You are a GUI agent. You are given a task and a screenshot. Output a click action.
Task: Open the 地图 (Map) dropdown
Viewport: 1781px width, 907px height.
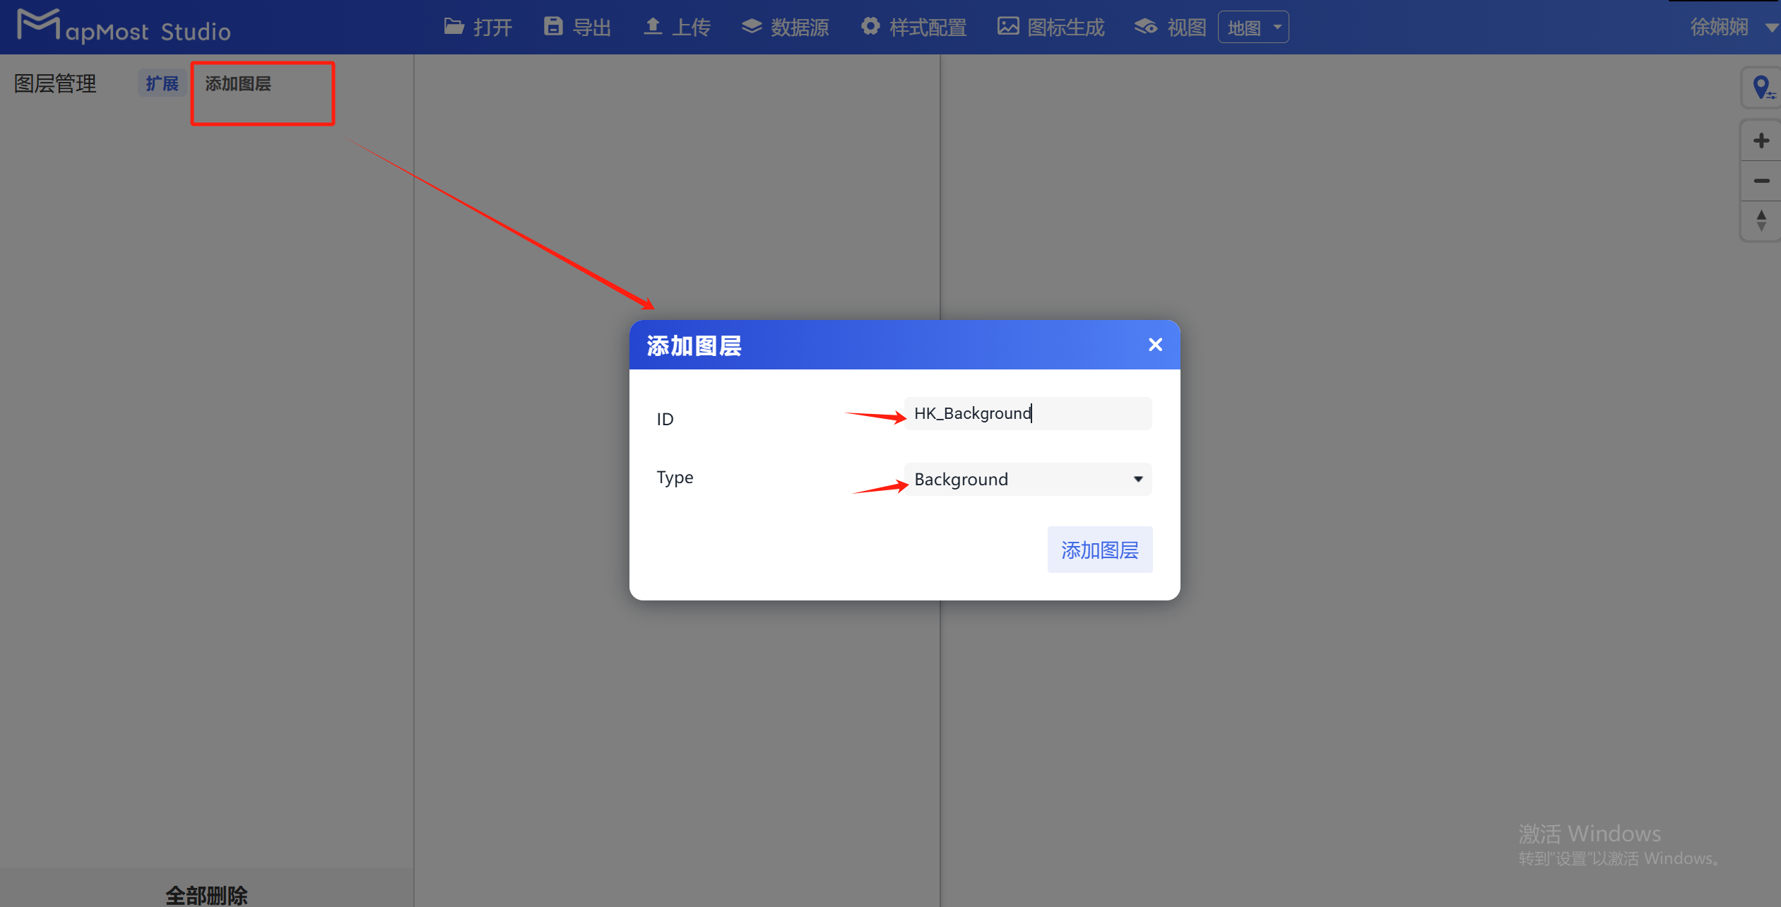pos(1253,26)
